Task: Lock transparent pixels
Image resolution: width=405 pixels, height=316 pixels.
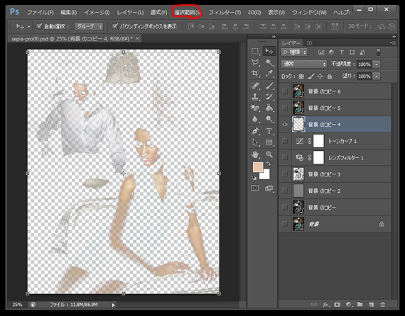Action: tap(301, 77)
